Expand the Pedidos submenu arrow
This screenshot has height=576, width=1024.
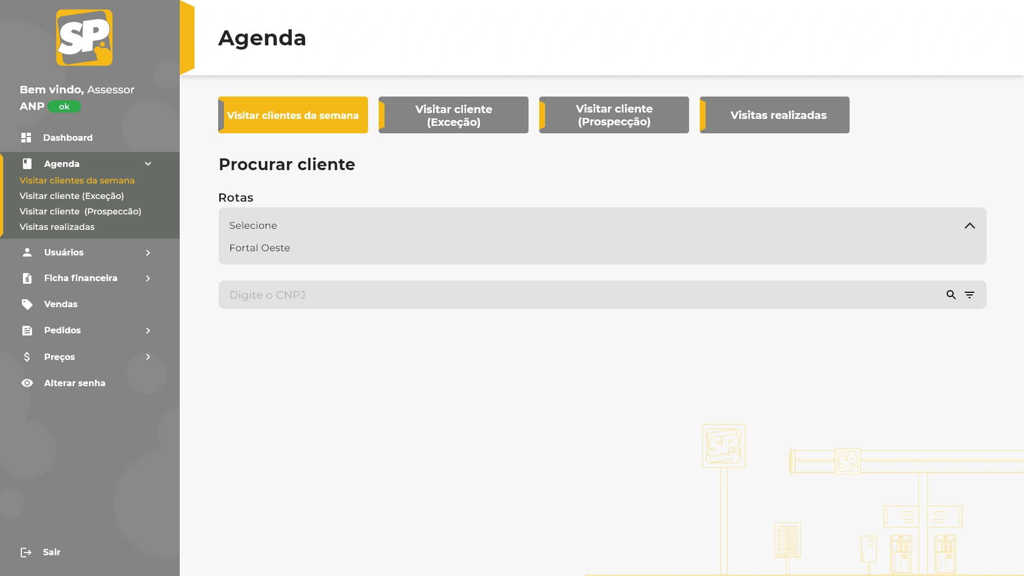click(148, 330)
